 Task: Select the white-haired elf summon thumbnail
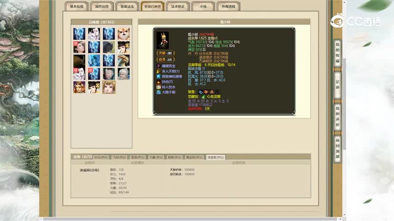123,74
